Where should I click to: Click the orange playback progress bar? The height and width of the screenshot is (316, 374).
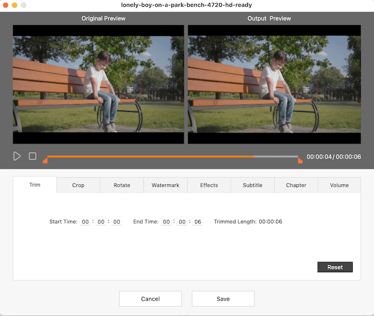click(x=150, y=156)
